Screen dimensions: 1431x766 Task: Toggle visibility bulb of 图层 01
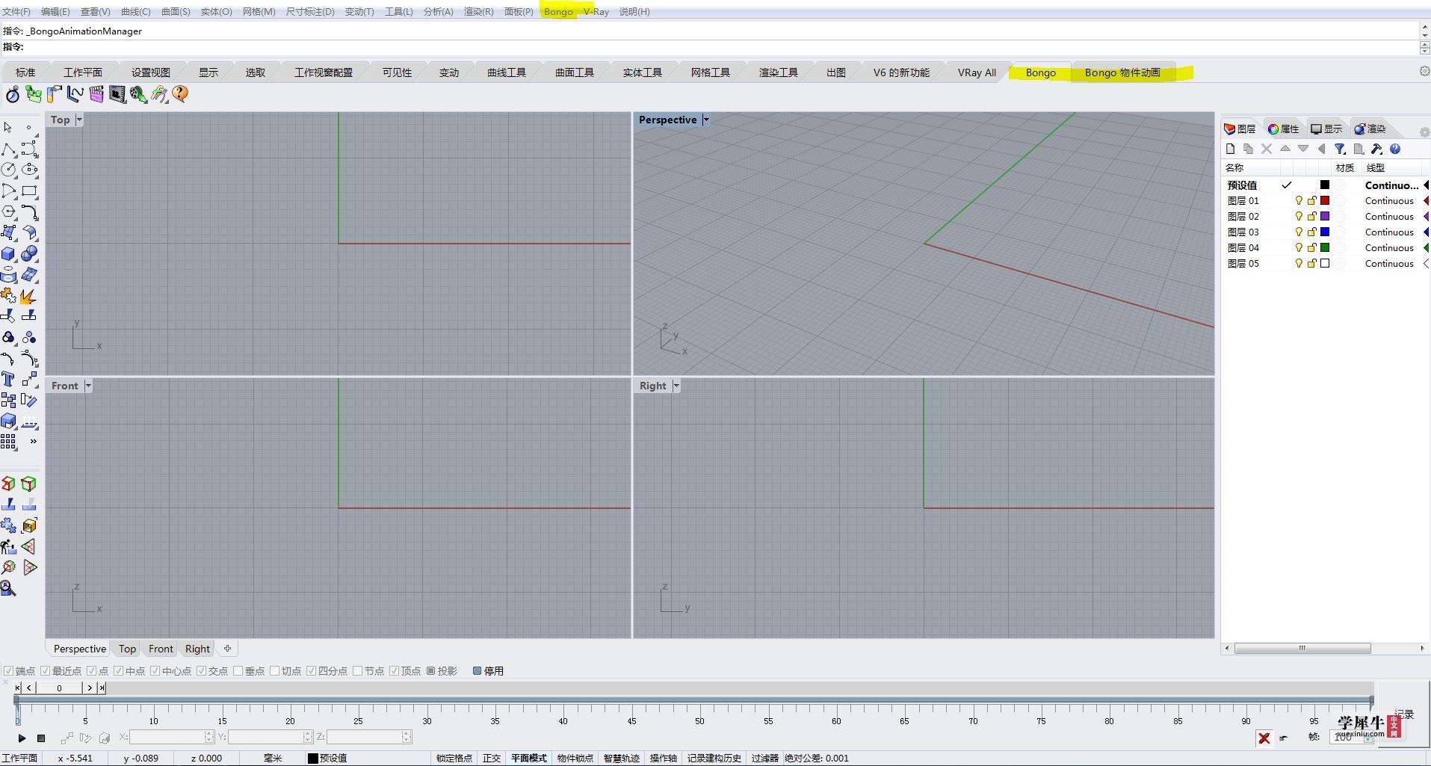[x=1299, y=201]
